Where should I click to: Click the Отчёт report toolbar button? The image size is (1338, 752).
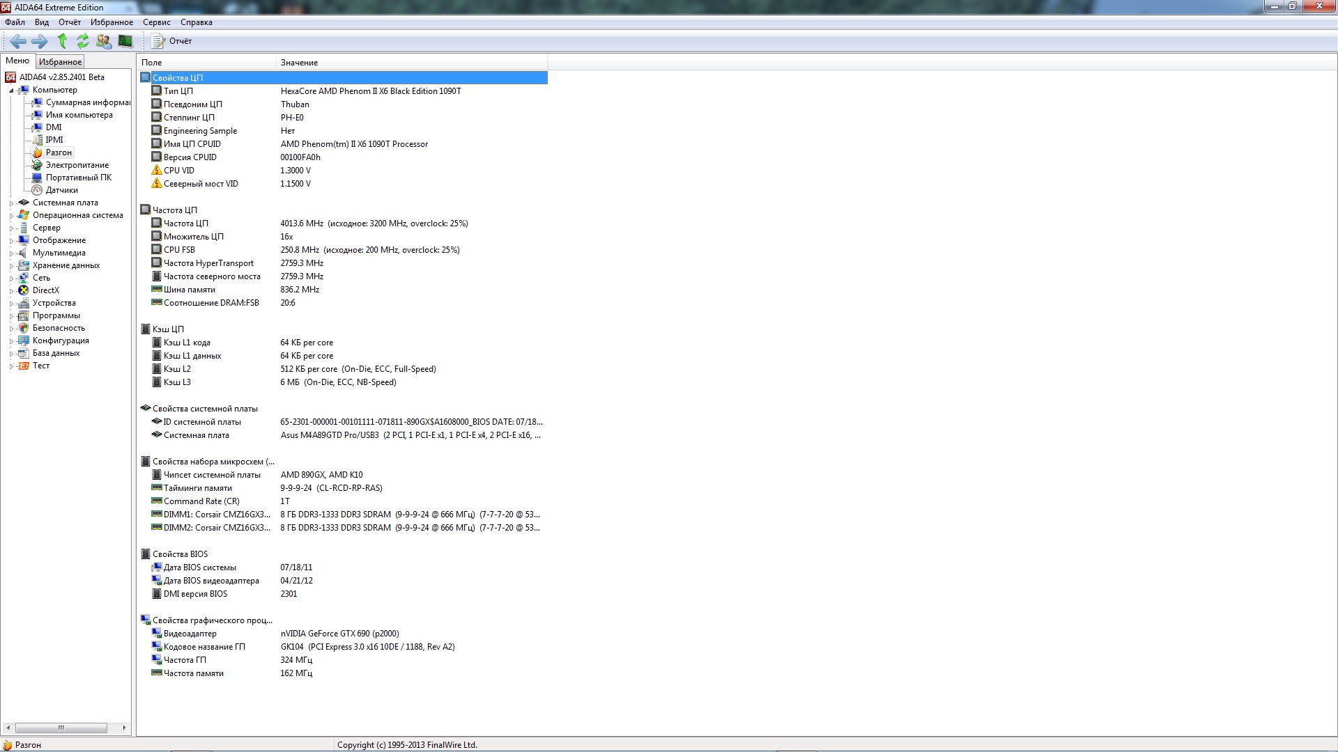172,41
